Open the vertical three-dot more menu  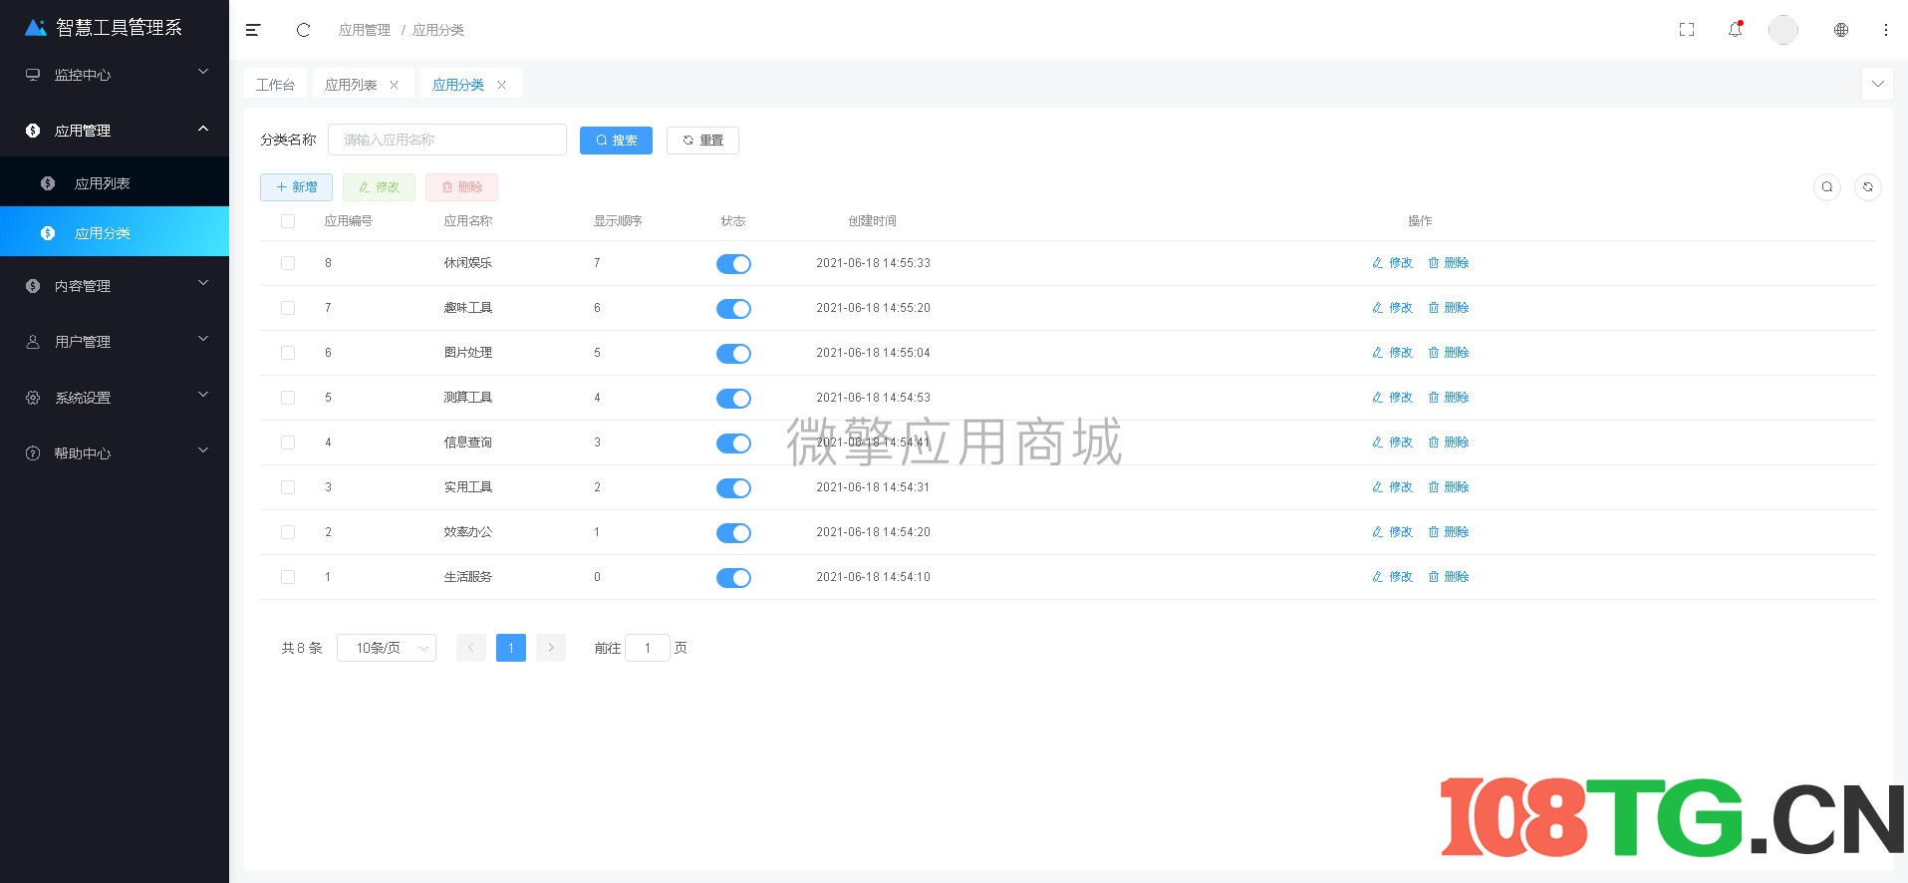click(x=1886, y=30)
